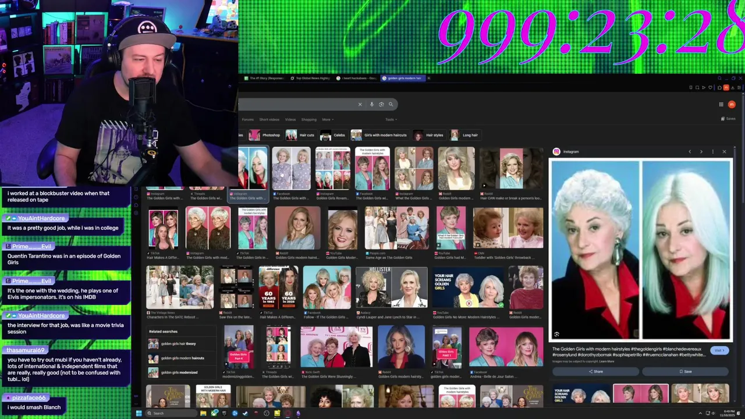Open CNN Toddler Golden Girls throwback thumbnail

click(508, 228)
